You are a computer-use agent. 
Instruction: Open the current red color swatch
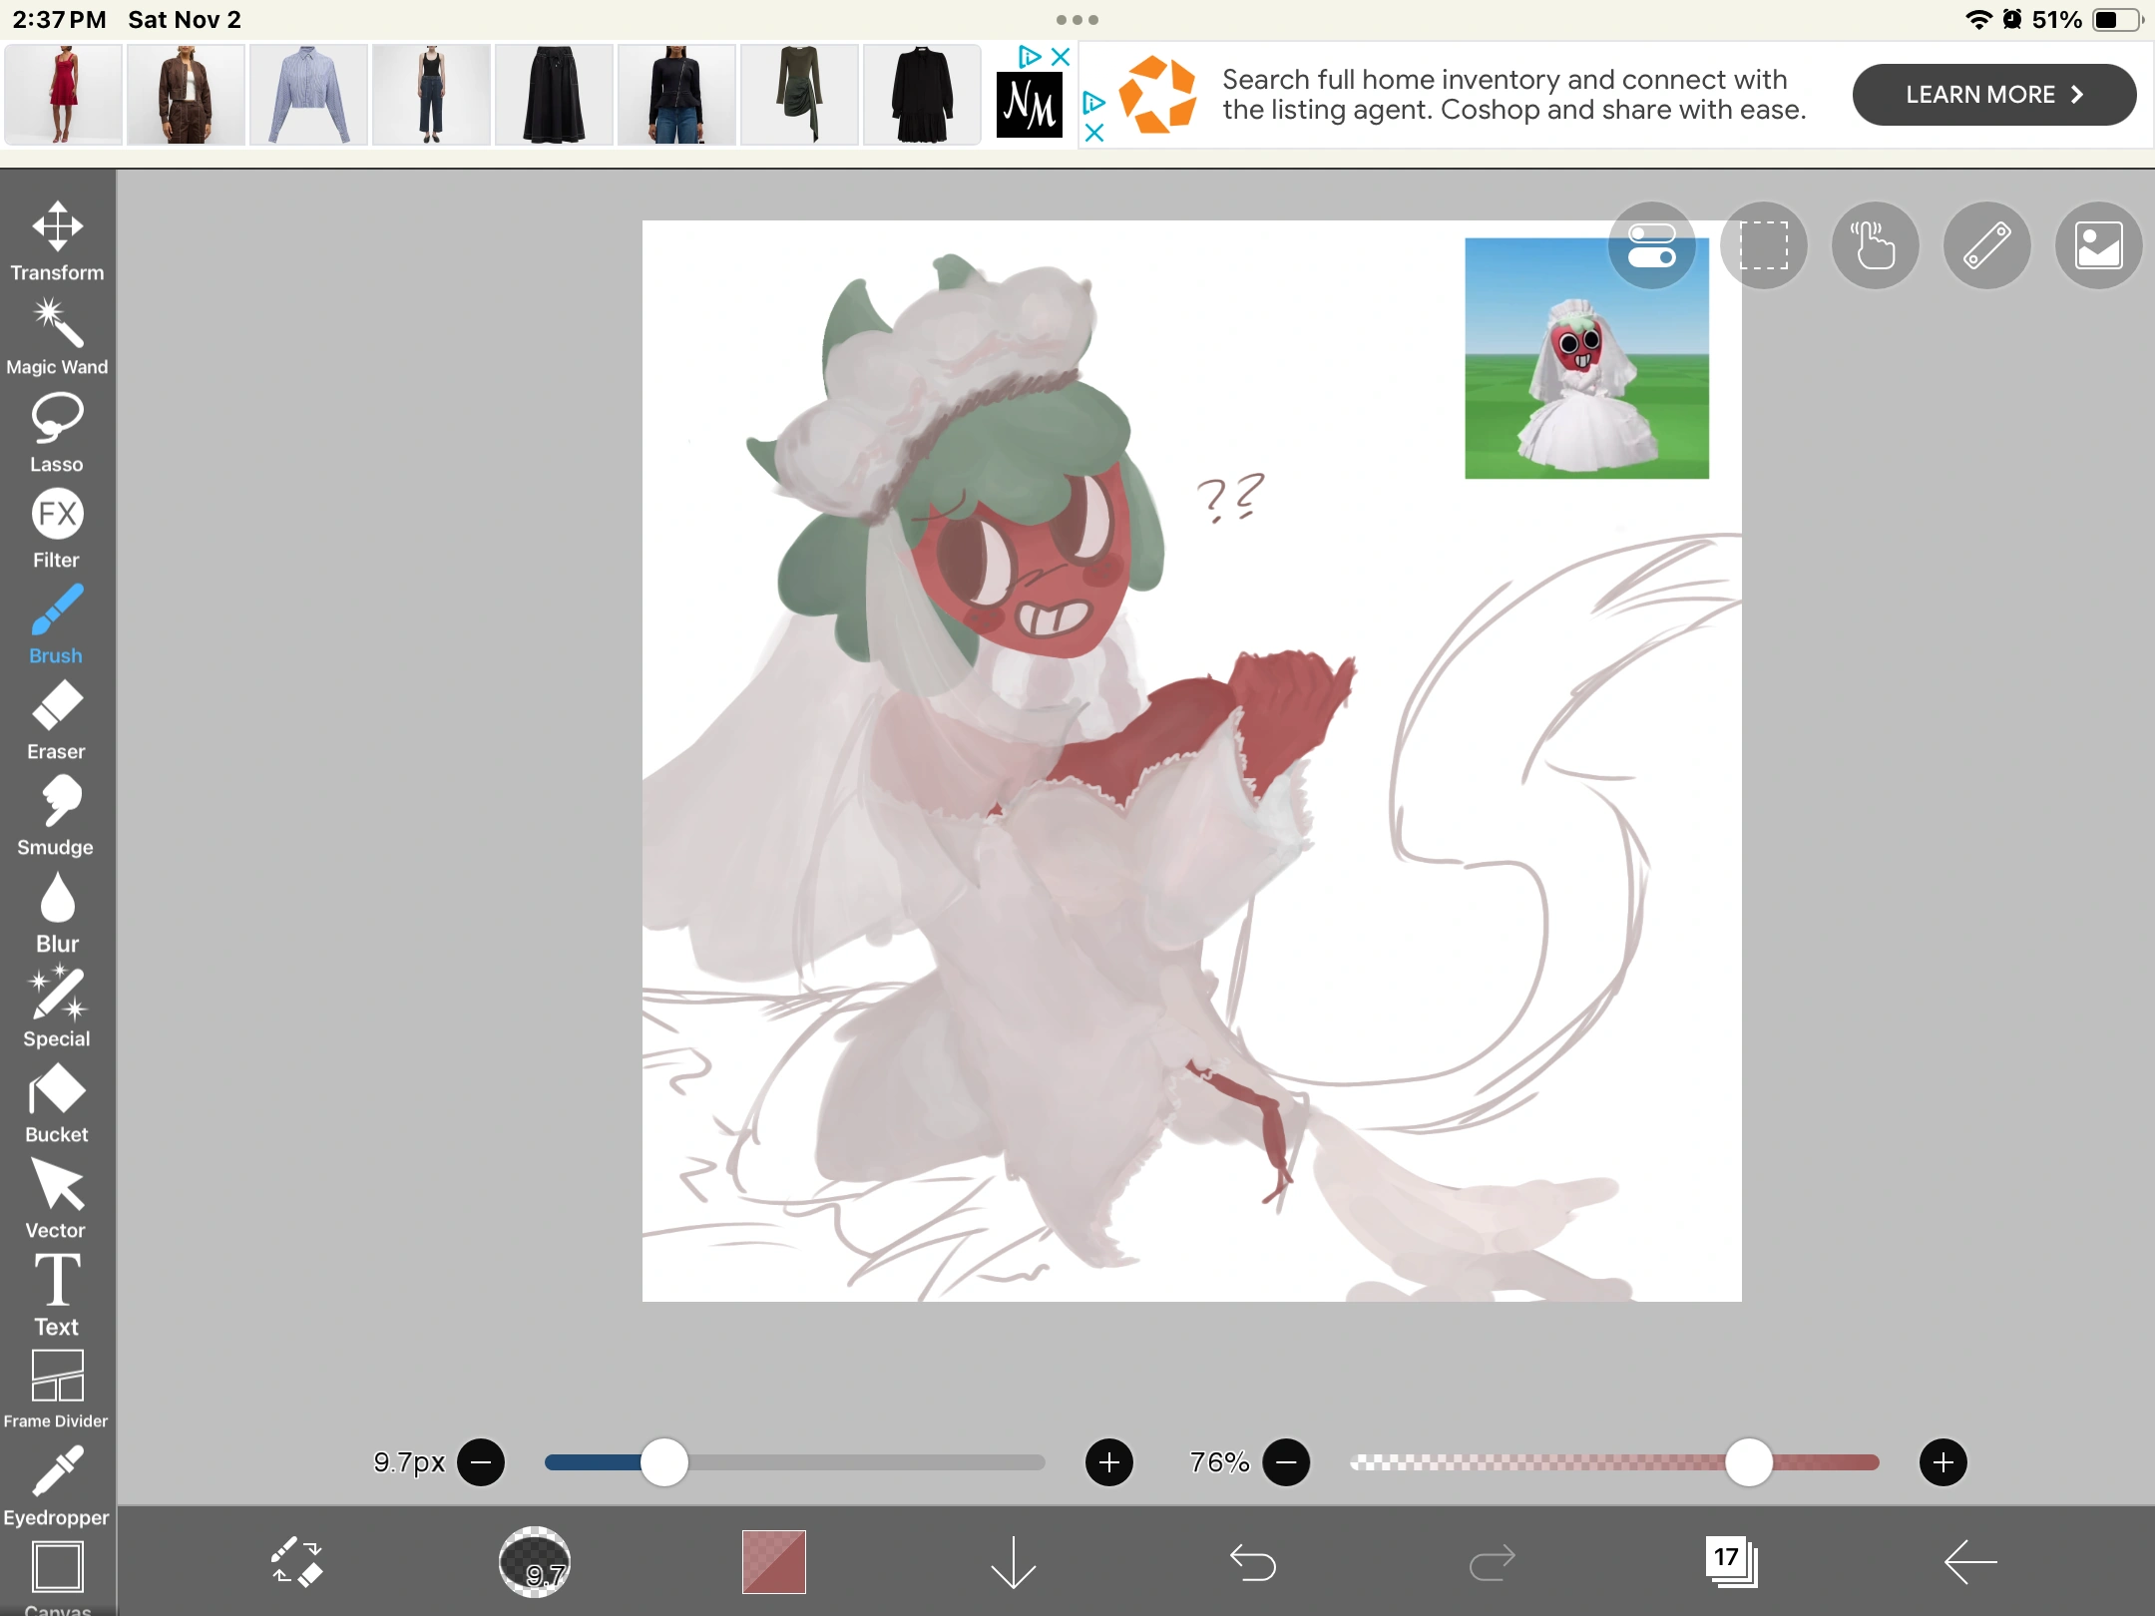click(773, 1561)
